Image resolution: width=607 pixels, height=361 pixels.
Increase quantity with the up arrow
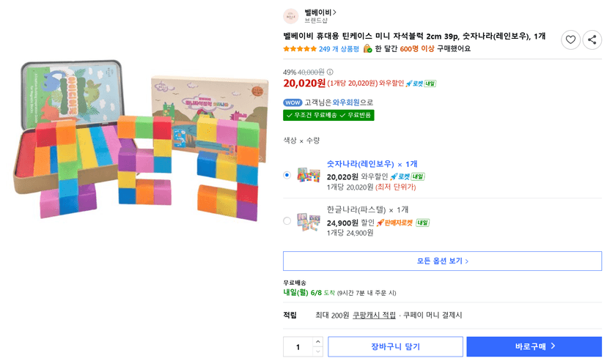click(x=318, y=342)
